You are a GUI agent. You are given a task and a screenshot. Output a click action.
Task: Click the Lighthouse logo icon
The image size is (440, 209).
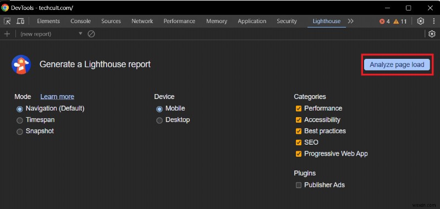coord(21,64)
